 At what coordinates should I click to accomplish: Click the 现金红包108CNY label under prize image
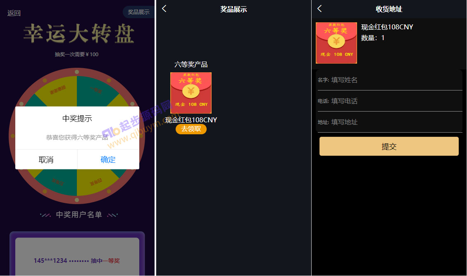[x=191, y=120]
